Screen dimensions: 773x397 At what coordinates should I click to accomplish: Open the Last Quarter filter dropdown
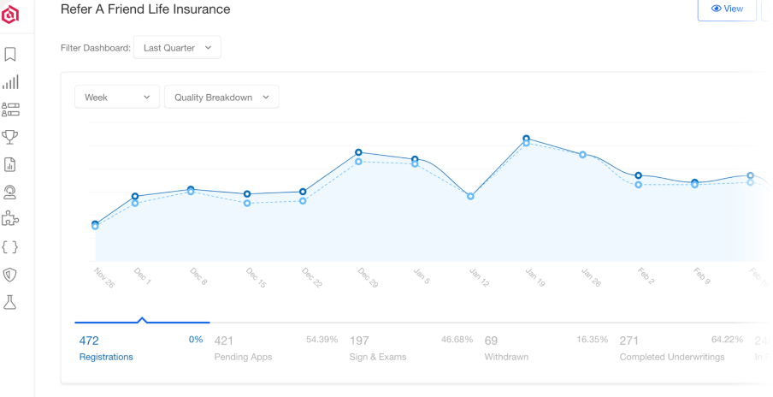coord(177,47)
